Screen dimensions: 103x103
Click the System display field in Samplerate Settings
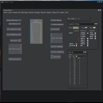click(76, 28)
